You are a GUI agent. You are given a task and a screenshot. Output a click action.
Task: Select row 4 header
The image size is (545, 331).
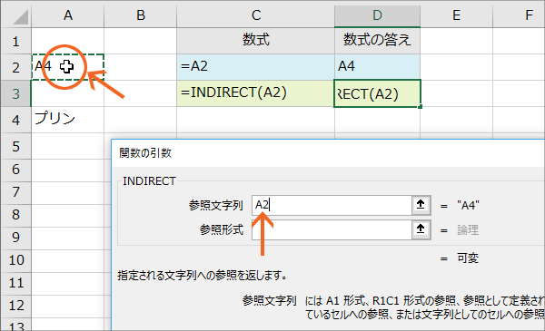pos(15,120)
